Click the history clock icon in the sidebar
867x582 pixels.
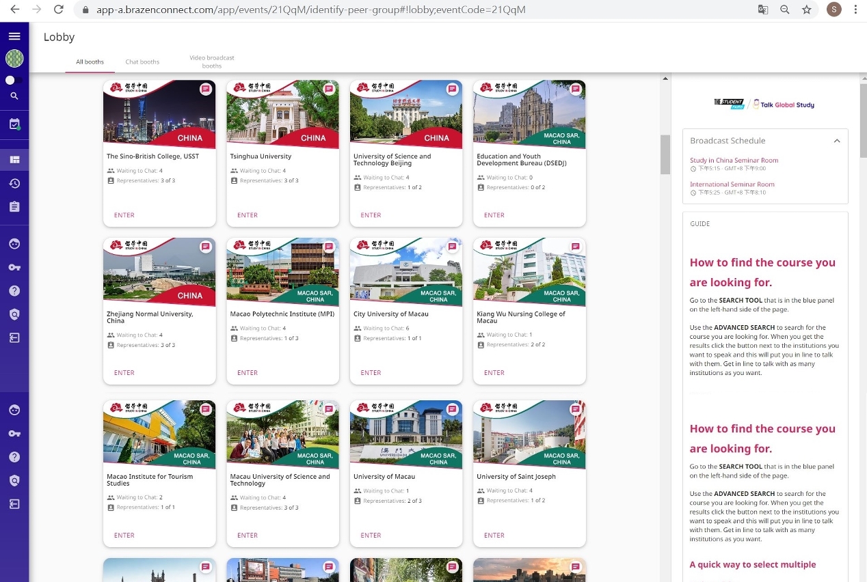[x=14, y=183]
